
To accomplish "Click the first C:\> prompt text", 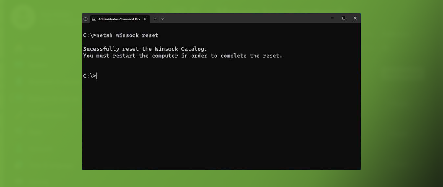I will click(x=89, y=35).
